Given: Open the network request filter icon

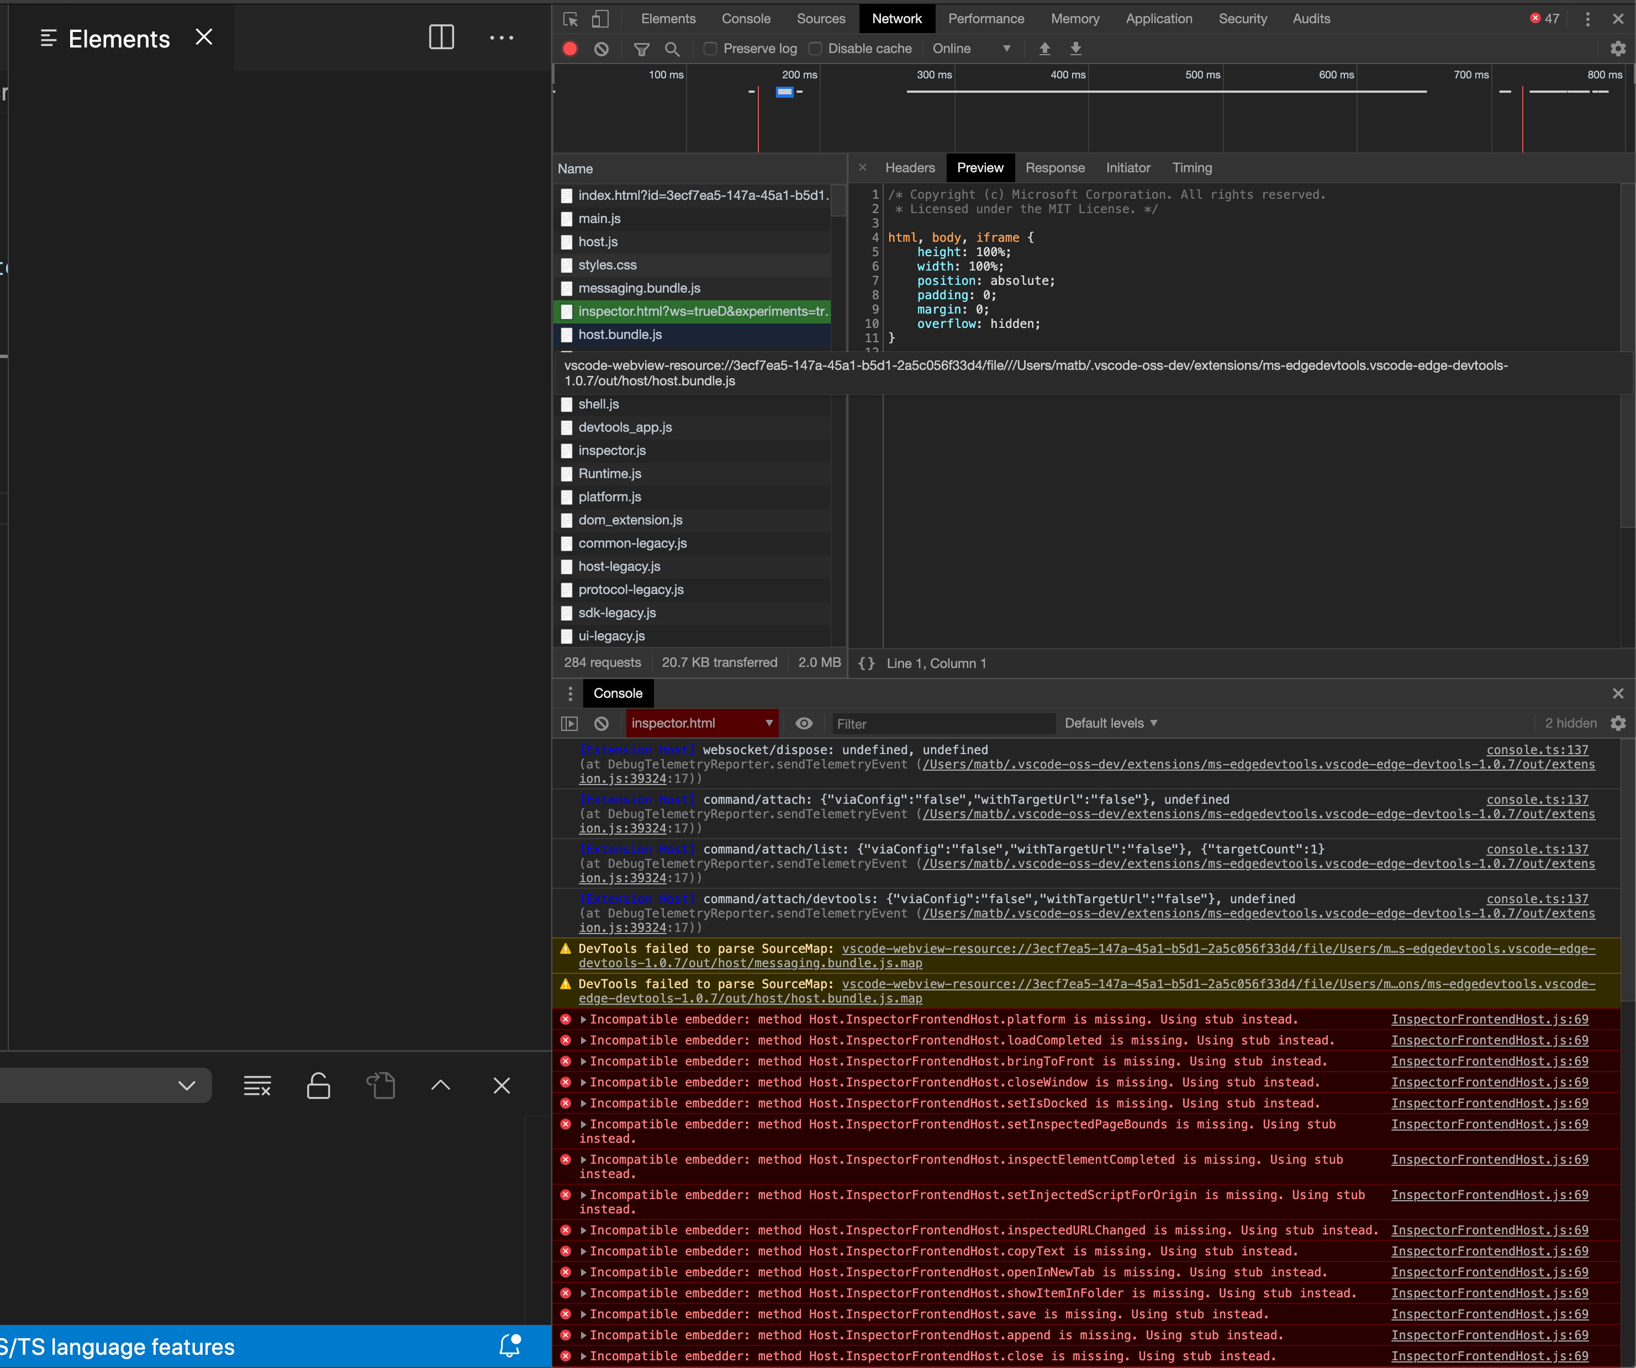Looking at the screenshot, I should 641,48.
